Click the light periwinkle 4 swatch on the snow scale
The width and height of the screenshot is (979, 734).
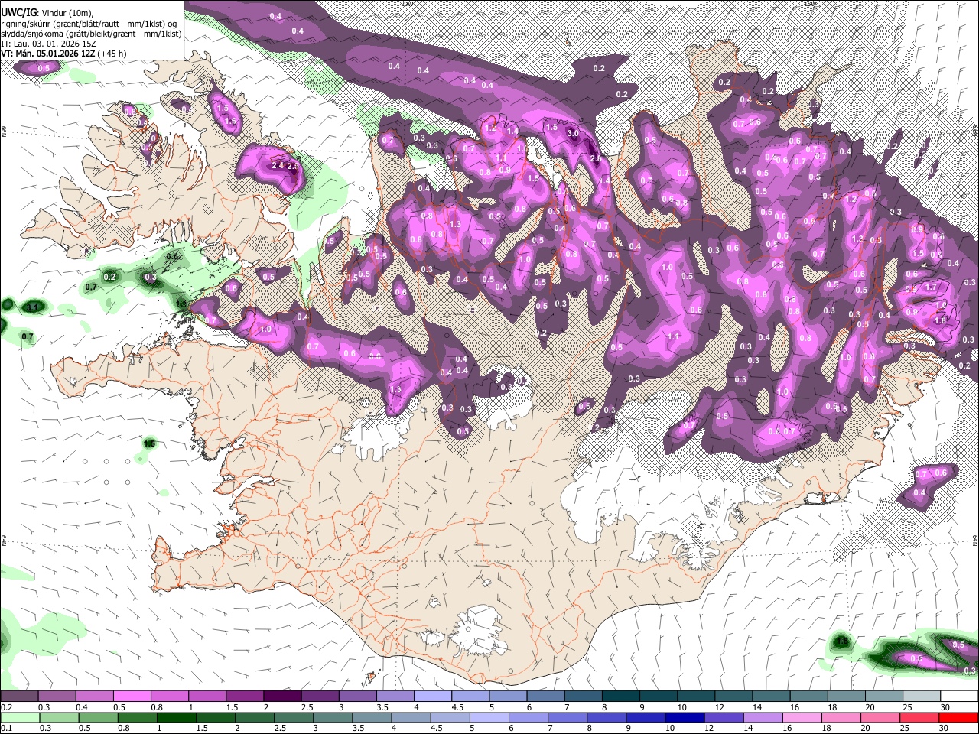point(433,696)
